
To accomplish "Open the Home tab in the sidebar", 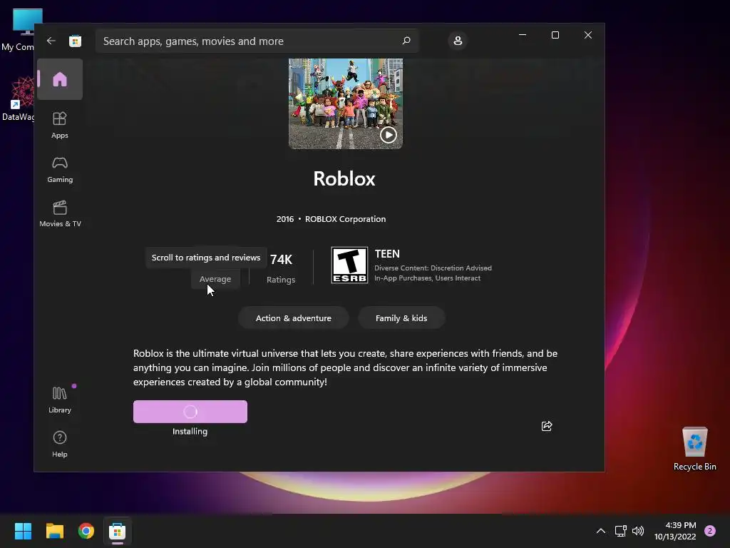I will pyautogui.click(x=60, y=79).
